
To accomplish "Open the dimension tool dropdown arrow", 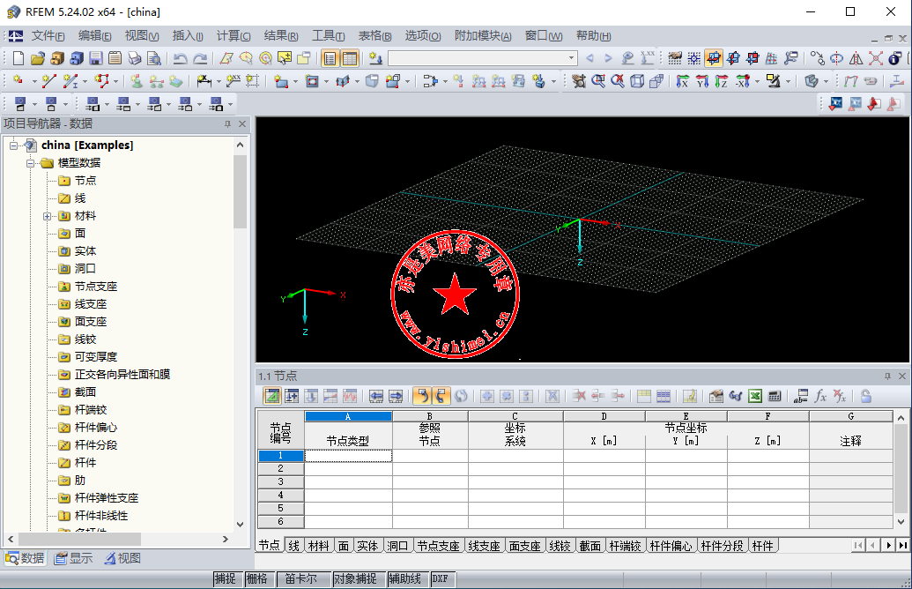I will point(219,81).
